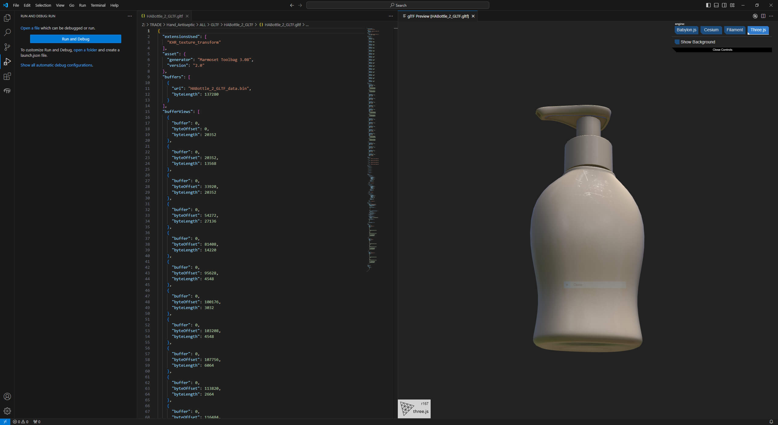Enable the Show Background checkbox
This screenshot has height=425, width=778.
pos(677,42)
